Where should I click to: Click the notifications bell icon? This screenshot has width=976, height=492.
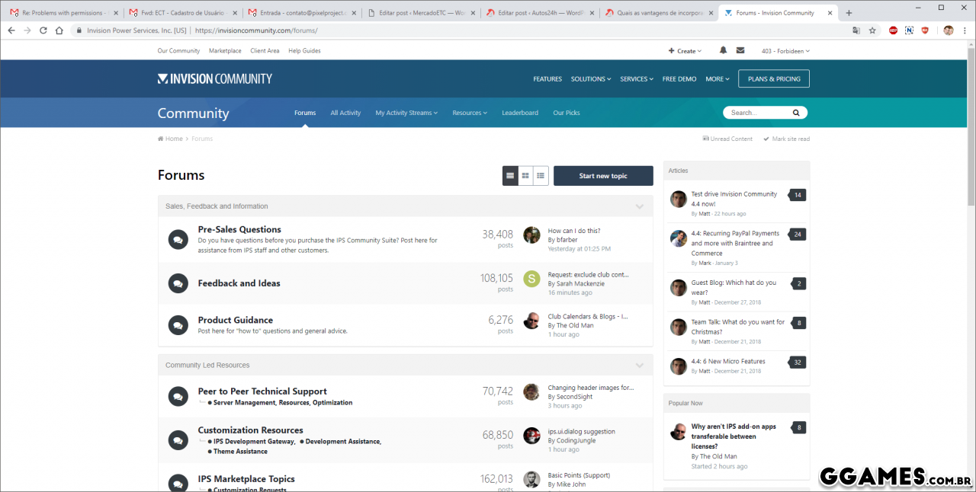[723, 50]
